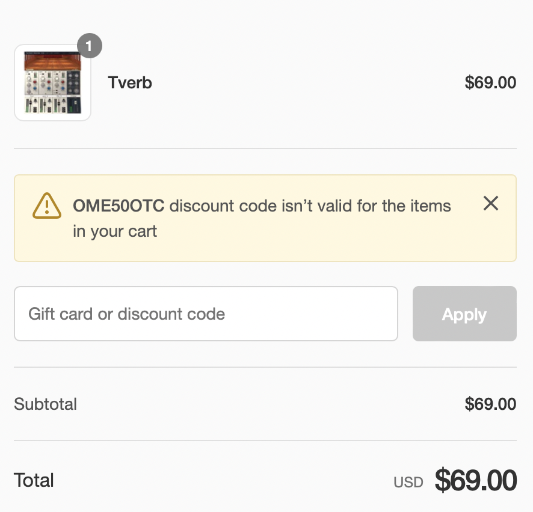The height and width of the screenshot is (512, 533).
Task: Click the large Total amount $69.00
Action: coord(476,480)
